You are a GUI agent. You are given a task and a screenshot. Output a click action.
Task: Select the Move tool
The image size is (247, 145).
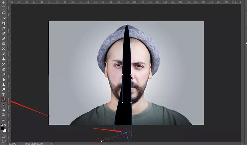pos(3,3)
